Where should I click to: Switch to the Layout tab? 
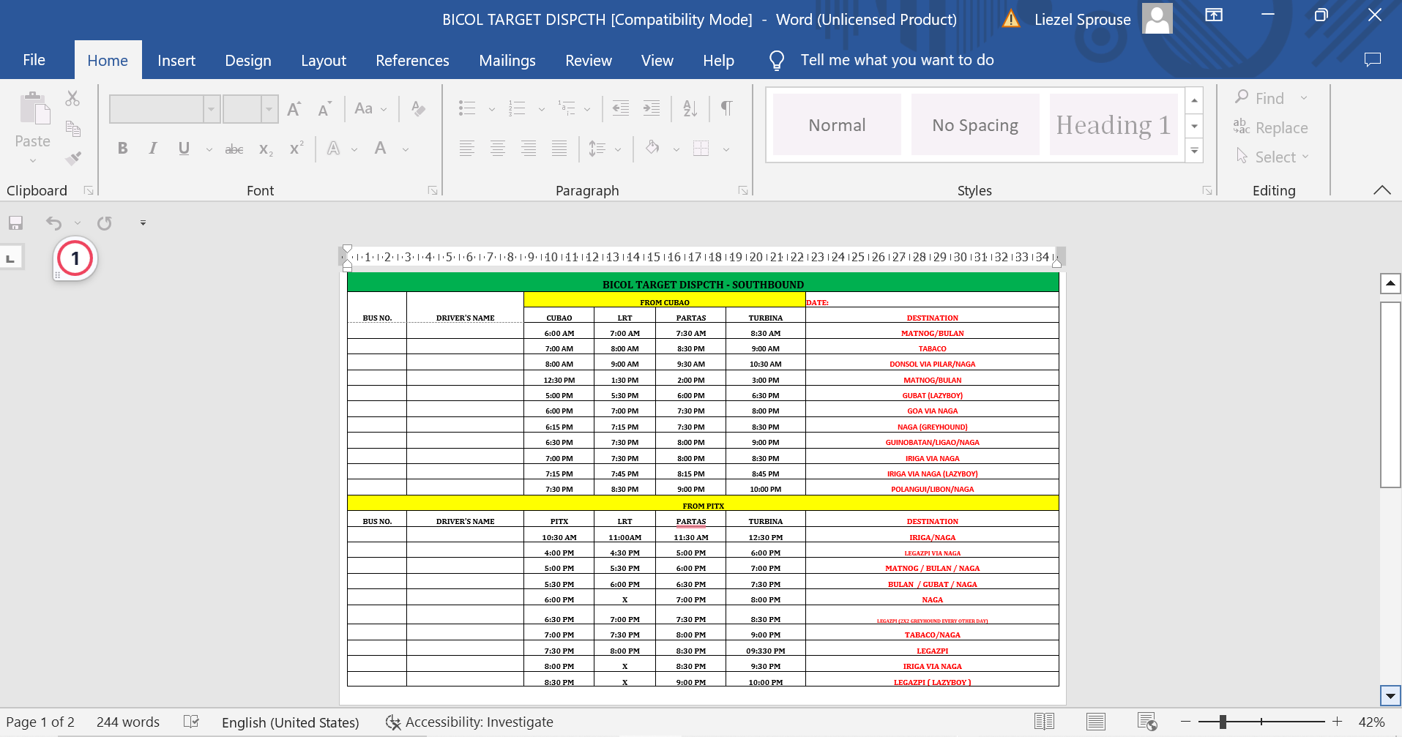tap(324, 60)
